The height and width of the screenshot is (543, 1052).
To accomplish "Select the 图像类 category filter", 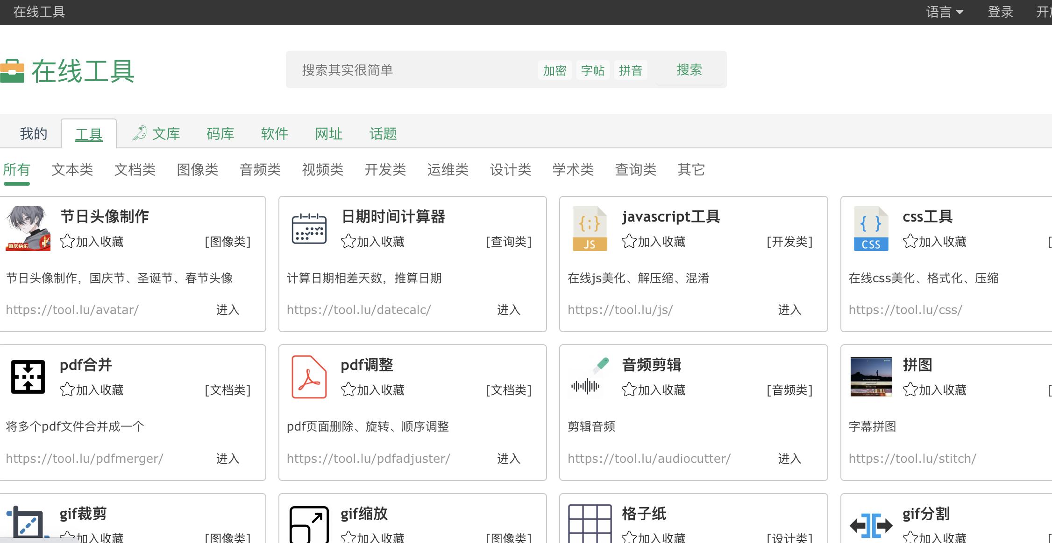I will click(197, 169).
